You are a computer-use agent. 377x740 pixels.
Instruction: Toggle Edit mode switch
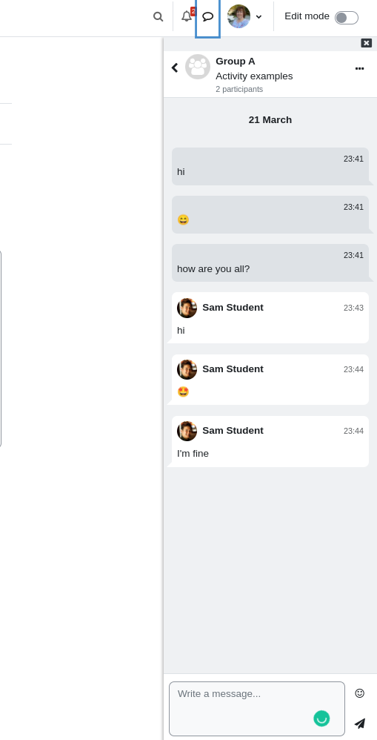pyautogui.click(x=347, y=18)
